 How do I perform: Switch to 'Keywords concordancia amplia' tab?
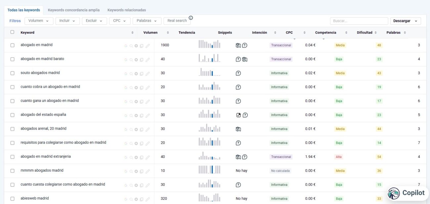click(x=73, y=10)
